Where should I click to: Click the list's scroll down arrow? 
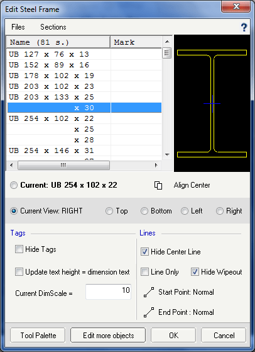tap(167, 154)
